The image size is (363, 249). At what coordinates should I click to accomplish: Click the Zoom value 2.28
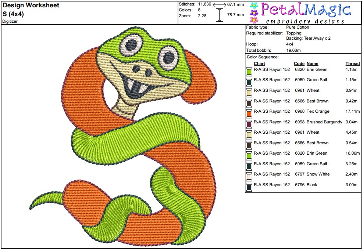202,16
